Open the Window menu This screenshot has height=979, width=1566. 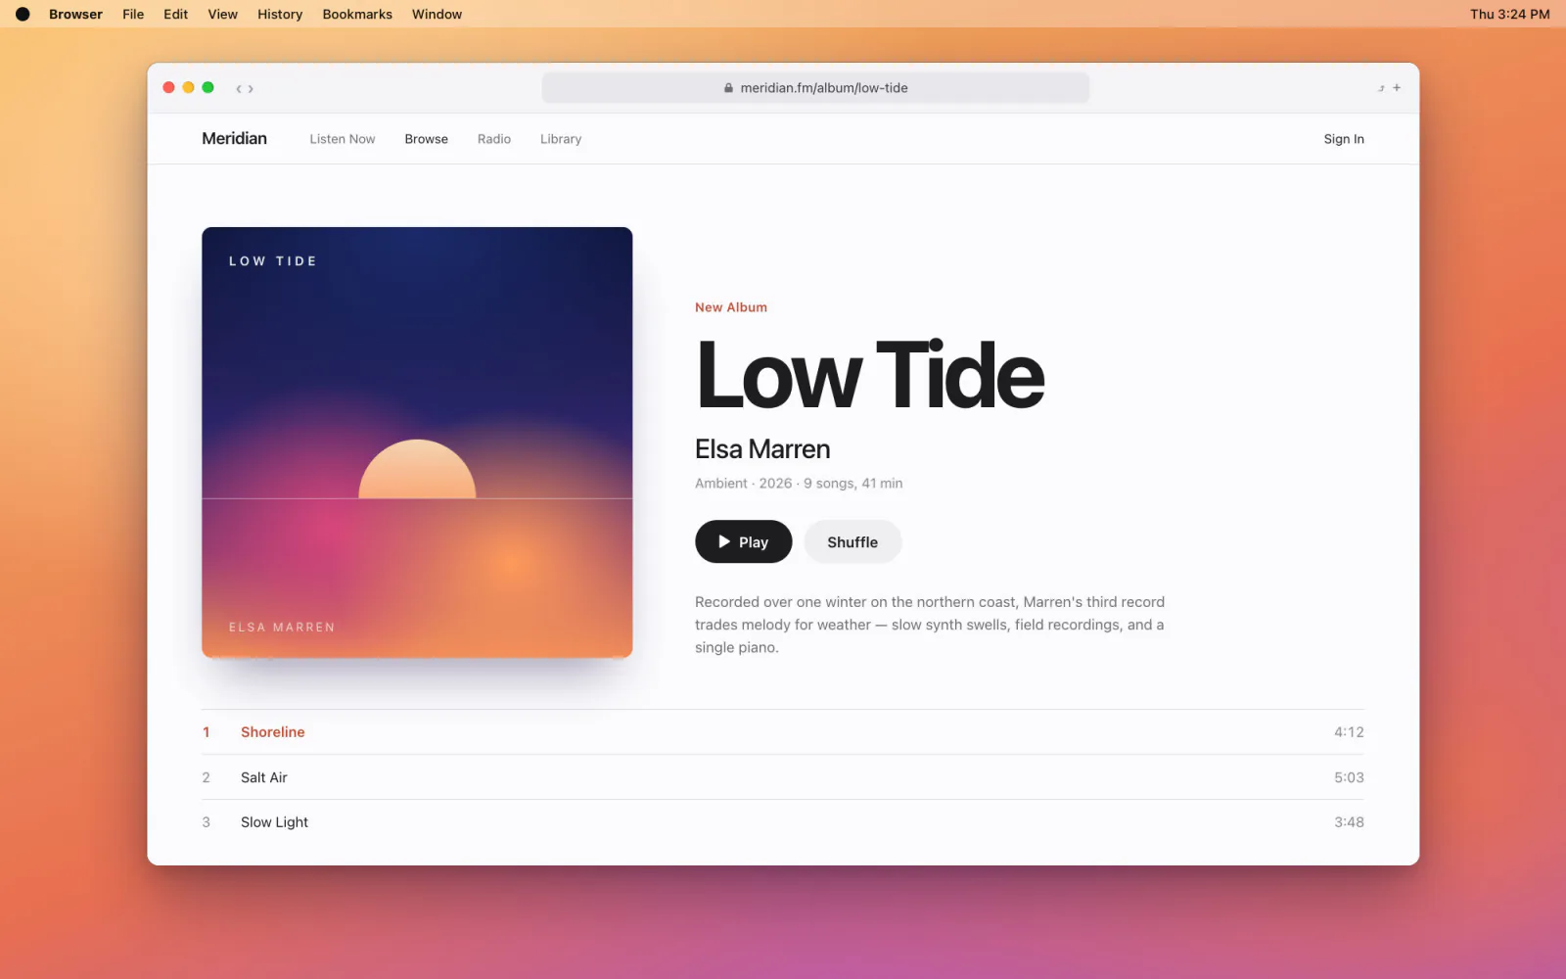[x=437, y=14]
